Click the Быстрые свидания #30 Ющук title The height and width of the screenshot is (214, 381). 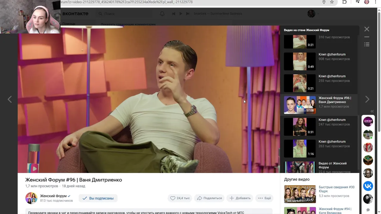[x=337, y=189]
